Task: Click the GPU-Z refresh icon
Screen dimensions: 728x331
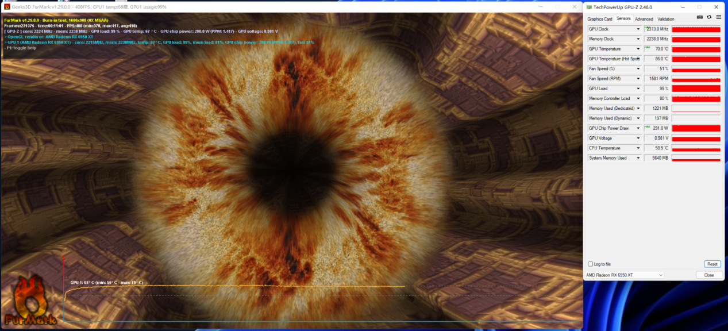Action: (x=709, y=17)
